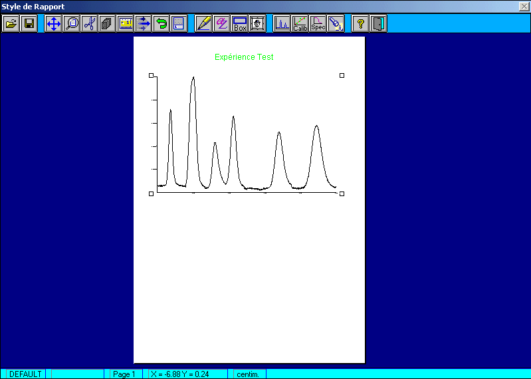Click the stacked pages copy icon

(x=108, y=24)
